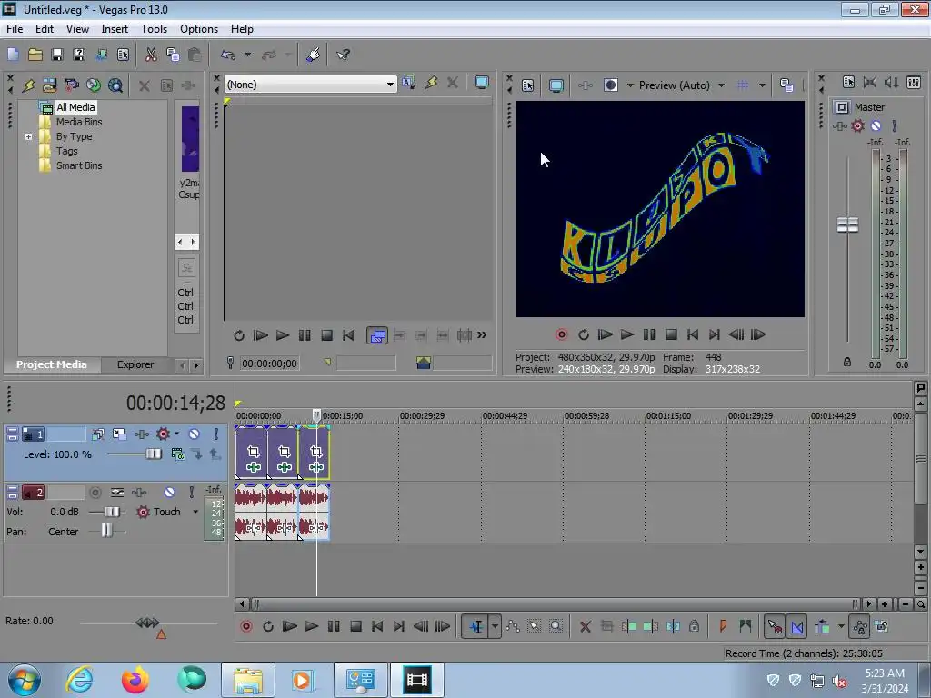Click the audio track Pan slider
The image size is (931, 698).
[106, 531]
